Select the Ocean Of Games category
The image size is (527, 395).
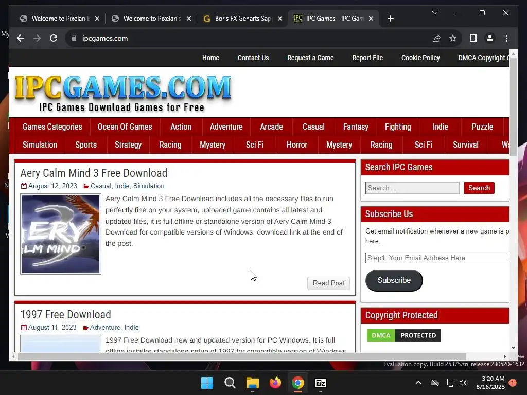pos(125,127)
